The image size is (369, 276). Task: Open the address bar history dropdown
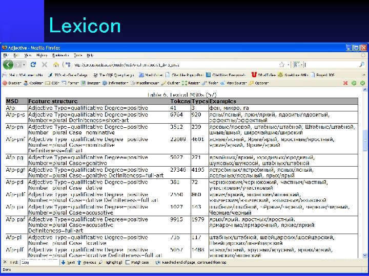(288, 65)
